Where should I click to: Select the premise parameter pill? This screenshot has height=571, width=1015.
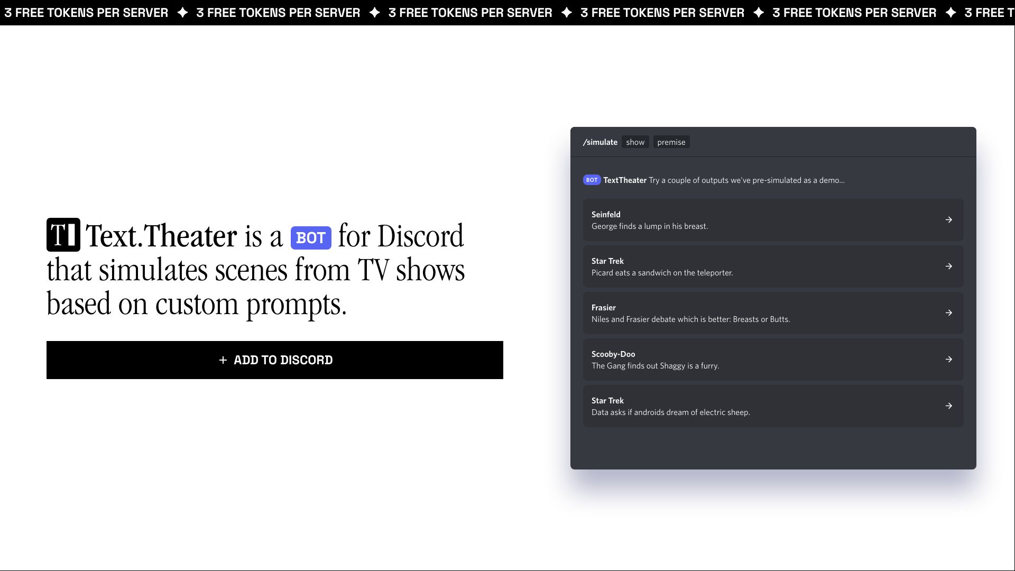click(x=671, y=142)
